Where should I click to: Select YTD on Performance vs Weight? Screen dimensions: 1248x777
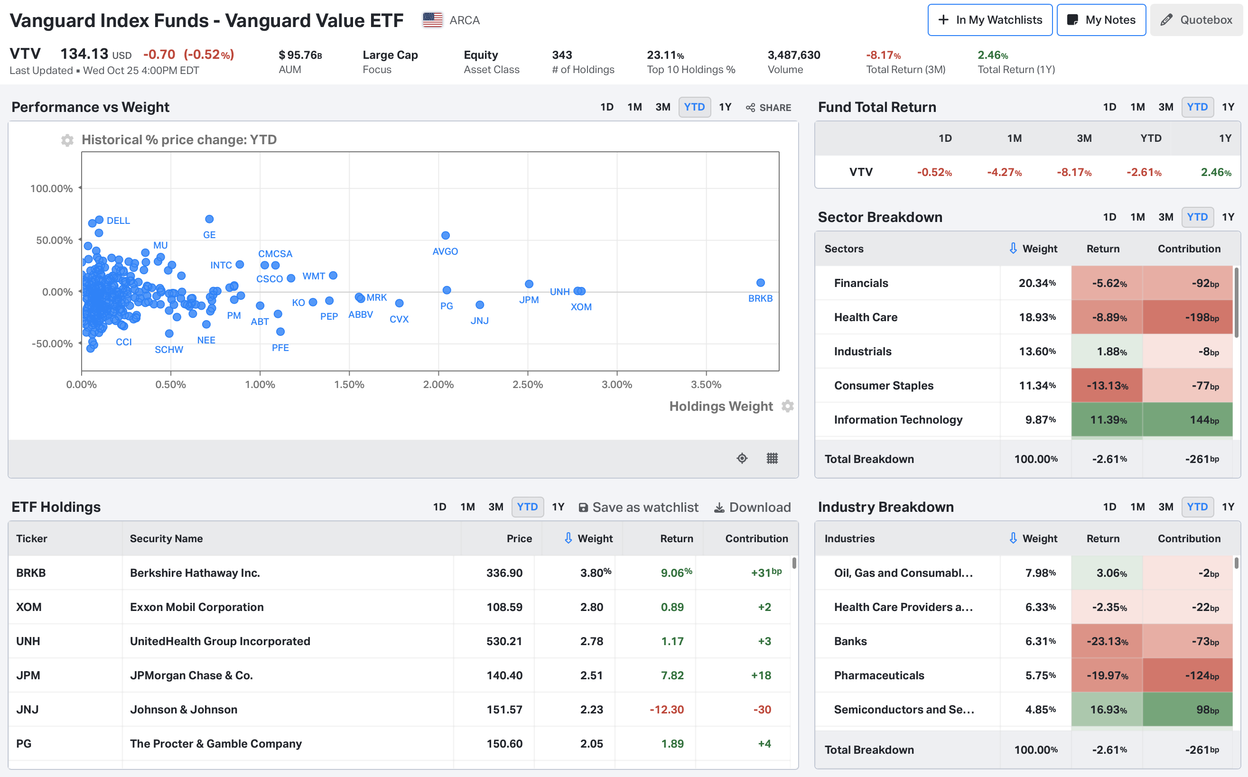click(x=694, y=107)
